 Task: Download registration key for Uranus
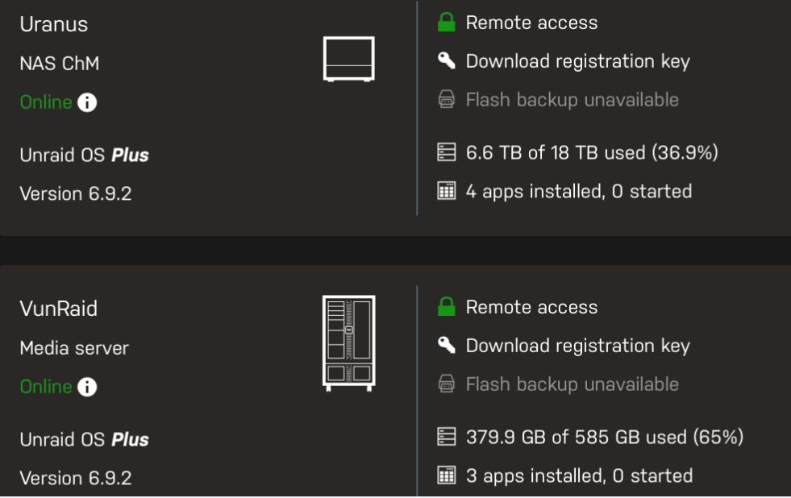tap(577, 61)
